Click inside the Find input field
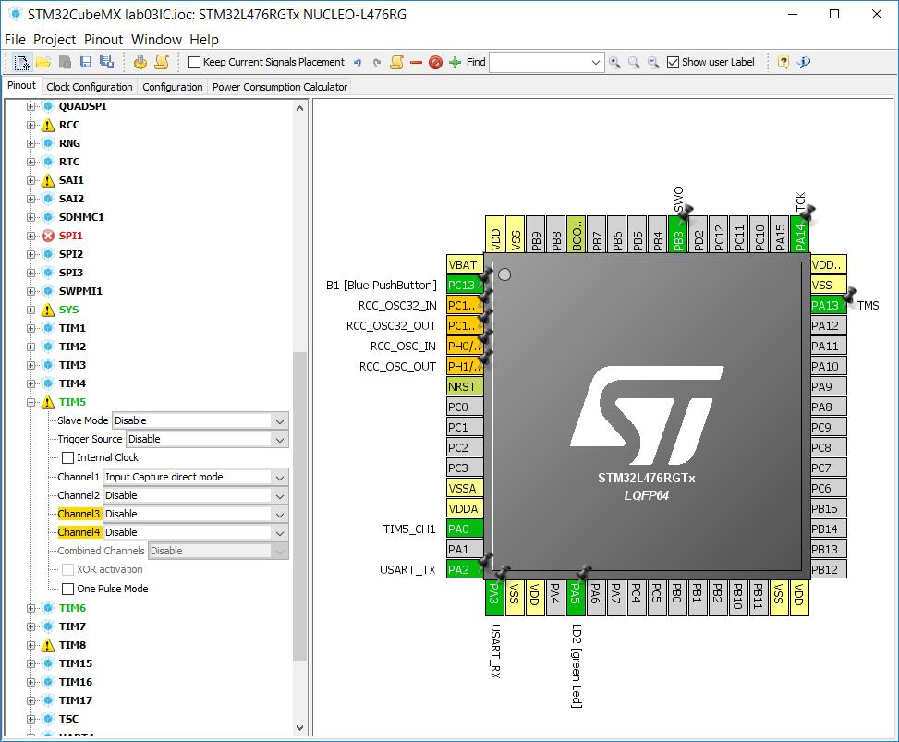This screenshot has width=899, height=742. point(539,63)
